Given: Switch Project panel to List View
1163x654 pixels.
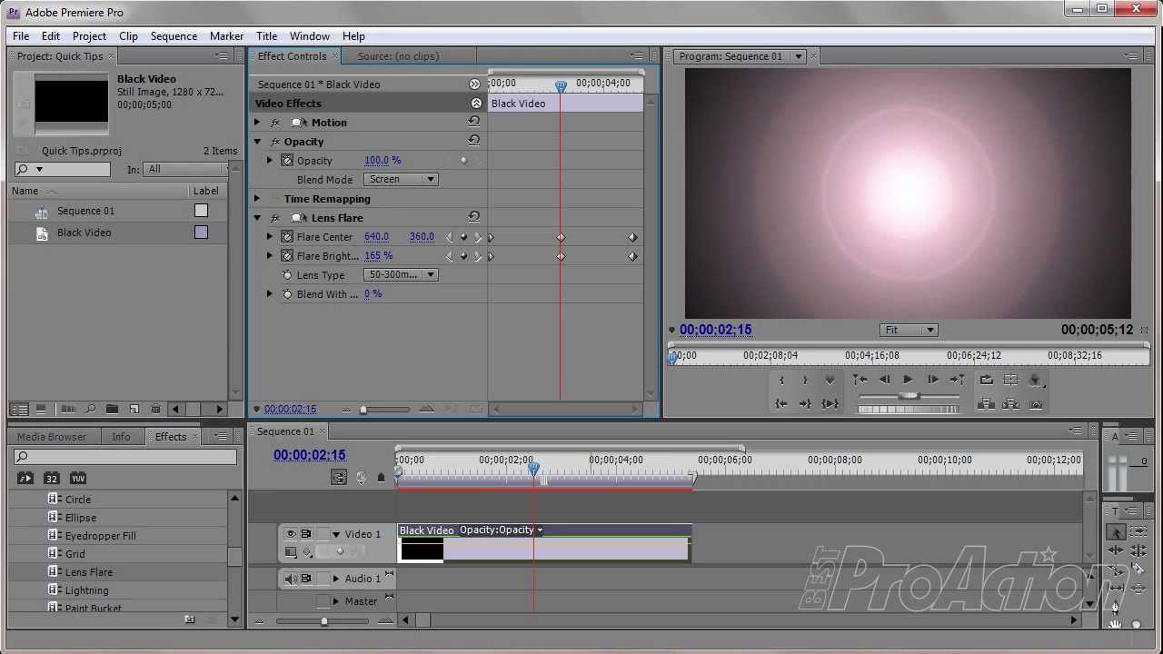Looking at the screenshot, I should (18, 410).
